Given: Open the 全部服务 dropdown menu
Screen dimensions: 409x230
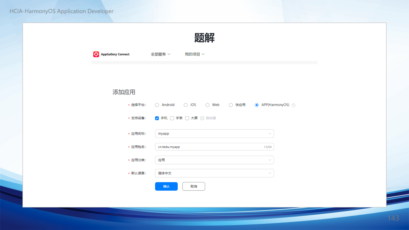Looking at the screenshot, I should [x=161, y=54].
